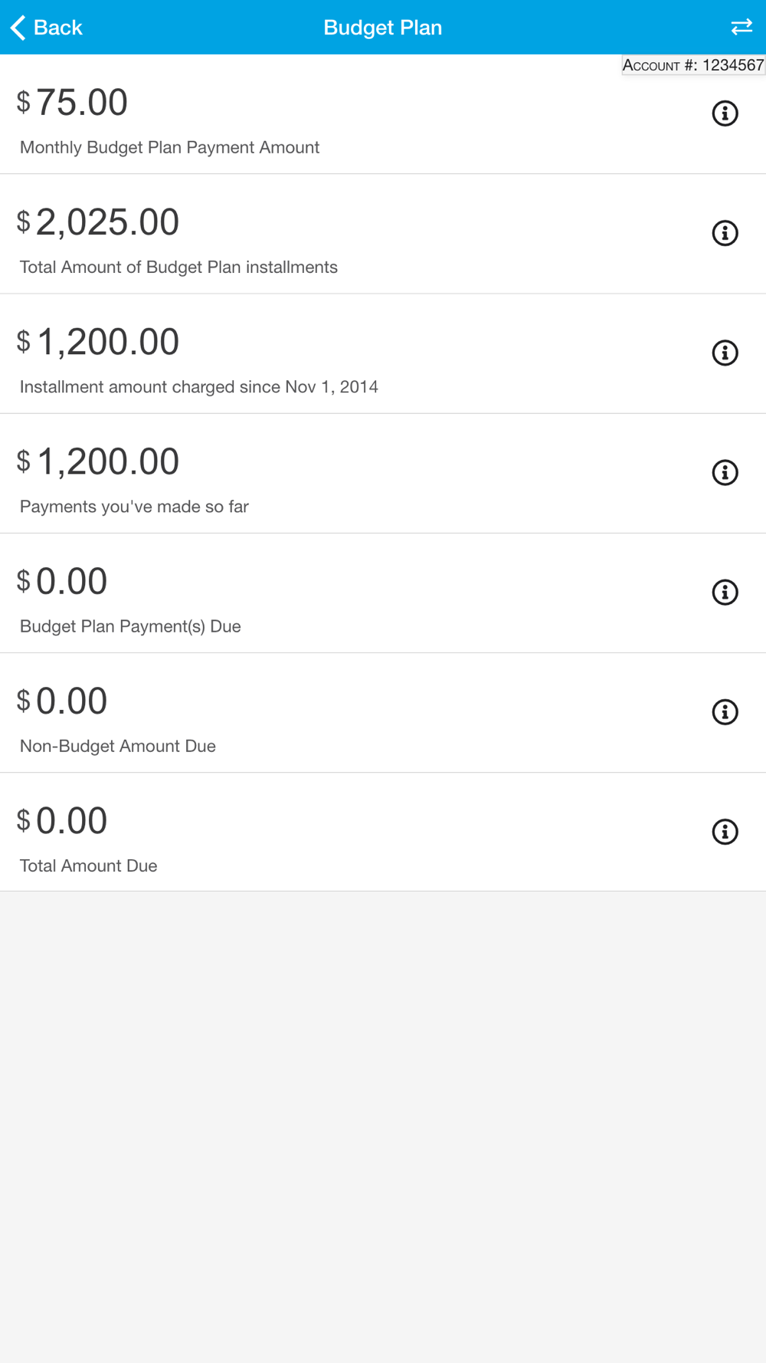The image size is (766, 1363).
Task: Tap the Back button
Action: pyautogui.click(x=47, y=28)
